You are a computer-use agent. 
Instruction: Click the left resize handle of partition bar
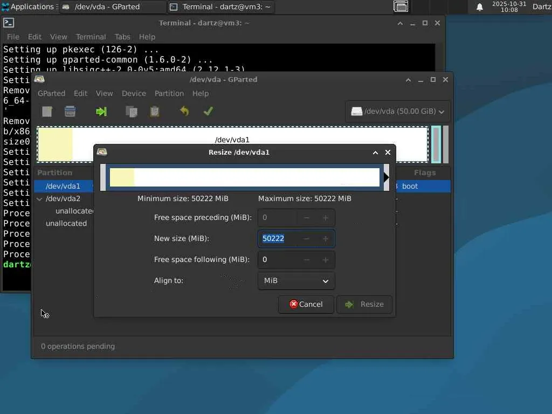(103, 177)
